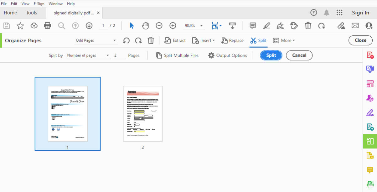Open the Fill & Sign tool in sidebar
This screenshot has height=192, width=377.
click(370, 112)
